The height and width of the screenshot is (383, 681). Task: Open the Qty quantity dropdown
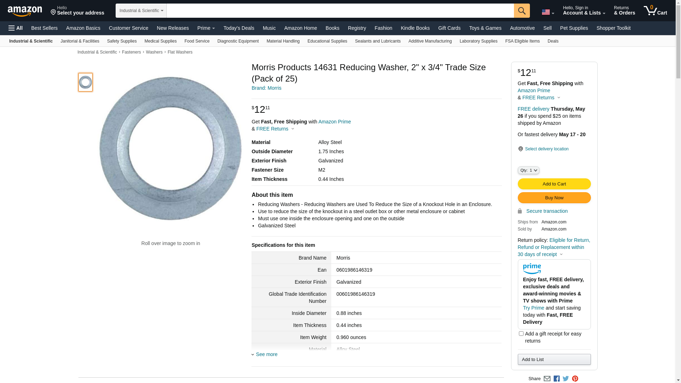[x=528, y=170]
